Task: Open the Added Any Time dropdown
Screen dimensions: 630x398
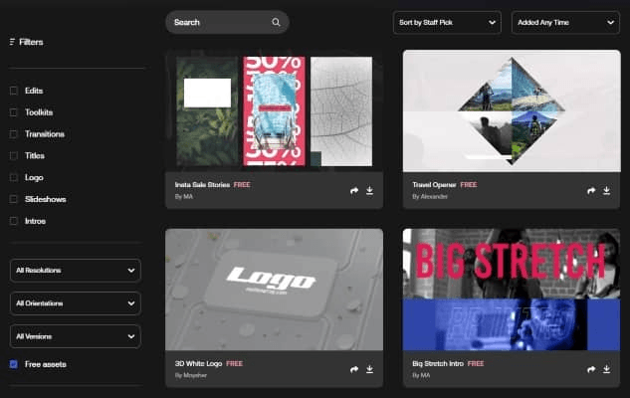Action: click(x=565, y=23)
